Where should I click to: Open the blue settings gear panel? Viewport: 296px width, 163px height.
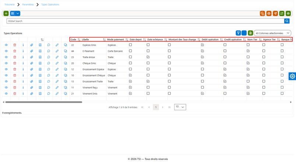click(292, 76)
